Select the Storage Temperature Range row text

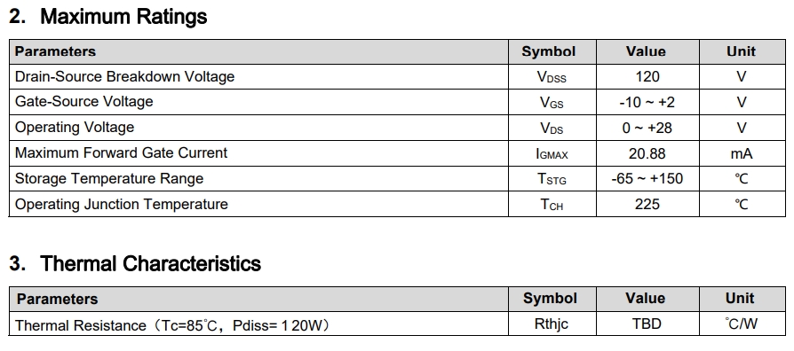(109, 178)
